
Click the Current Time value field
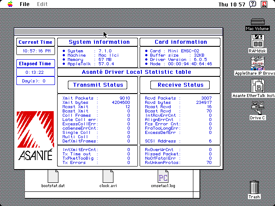(36, 51)
